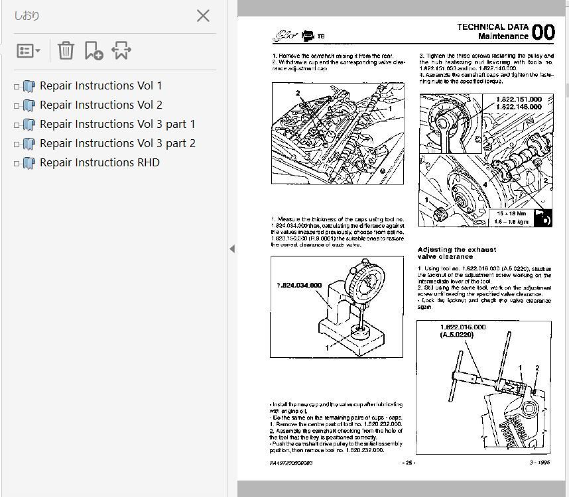Open bookmark Repair Instructions Vol 2

(101, 105)
